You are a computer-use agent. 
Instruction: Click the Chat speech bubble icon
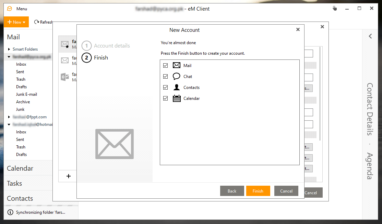[177, 76]
